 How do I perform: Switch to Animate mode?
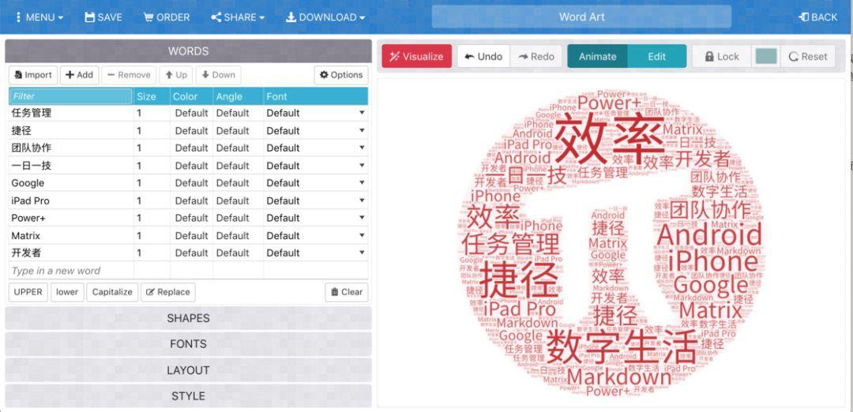[x=597, y=56]
